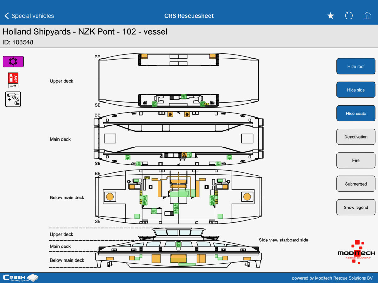Open the charging plug connector icon
Viewport: 378px width, 283px height.
13,99
